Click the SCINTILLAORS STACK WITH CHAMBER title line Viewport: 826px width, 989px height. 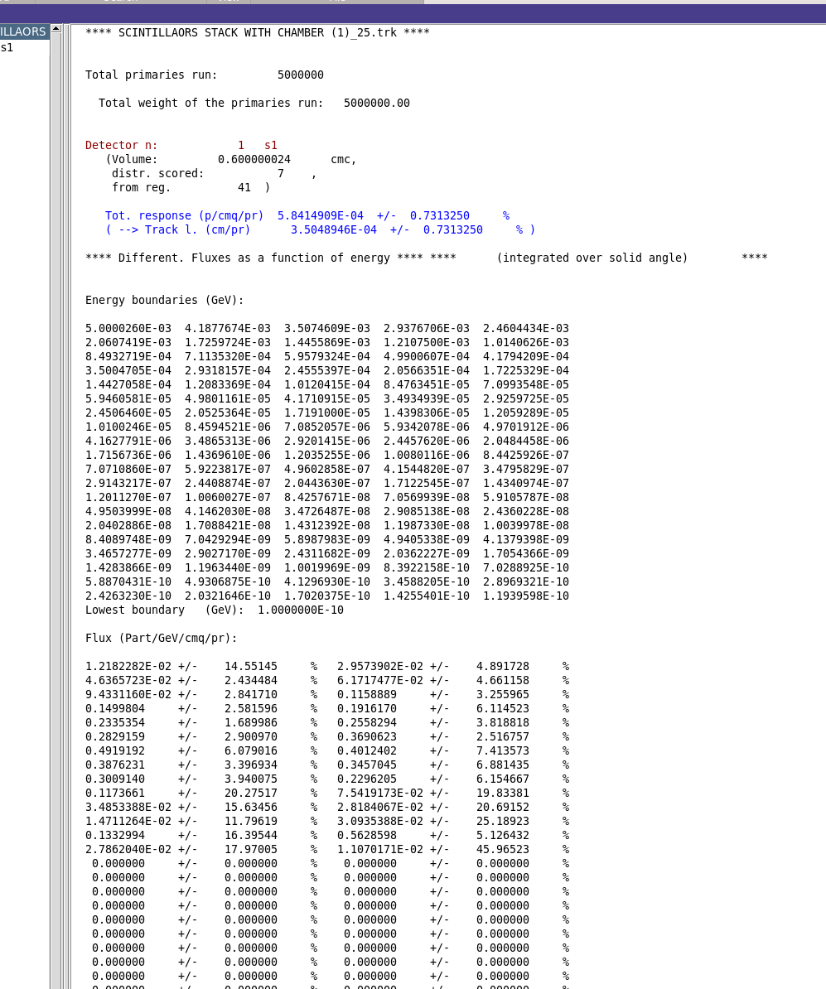point(258,33)
